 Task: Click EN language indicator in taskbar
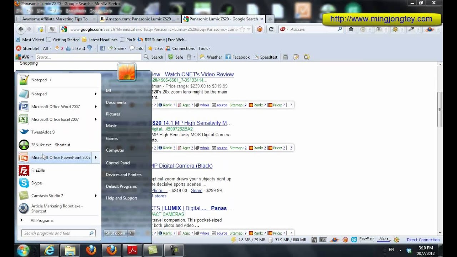391,250
